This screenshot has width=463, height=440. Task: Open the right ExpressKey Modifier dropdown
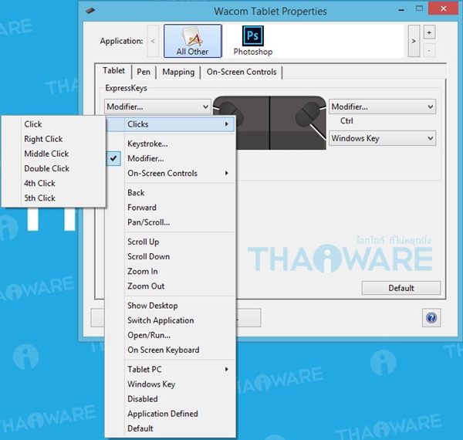tap(383, 107)
